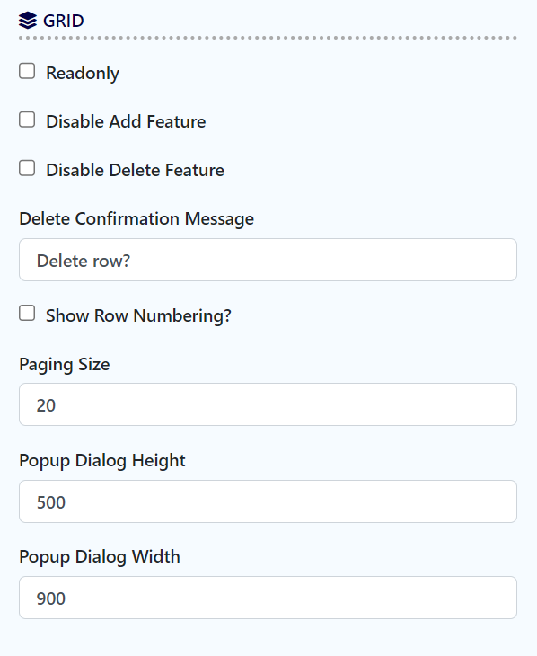Screen dimensions: 537x656
Task: Focus the Popup Dialog Height field with 500
Action: [x=268, y=501]
